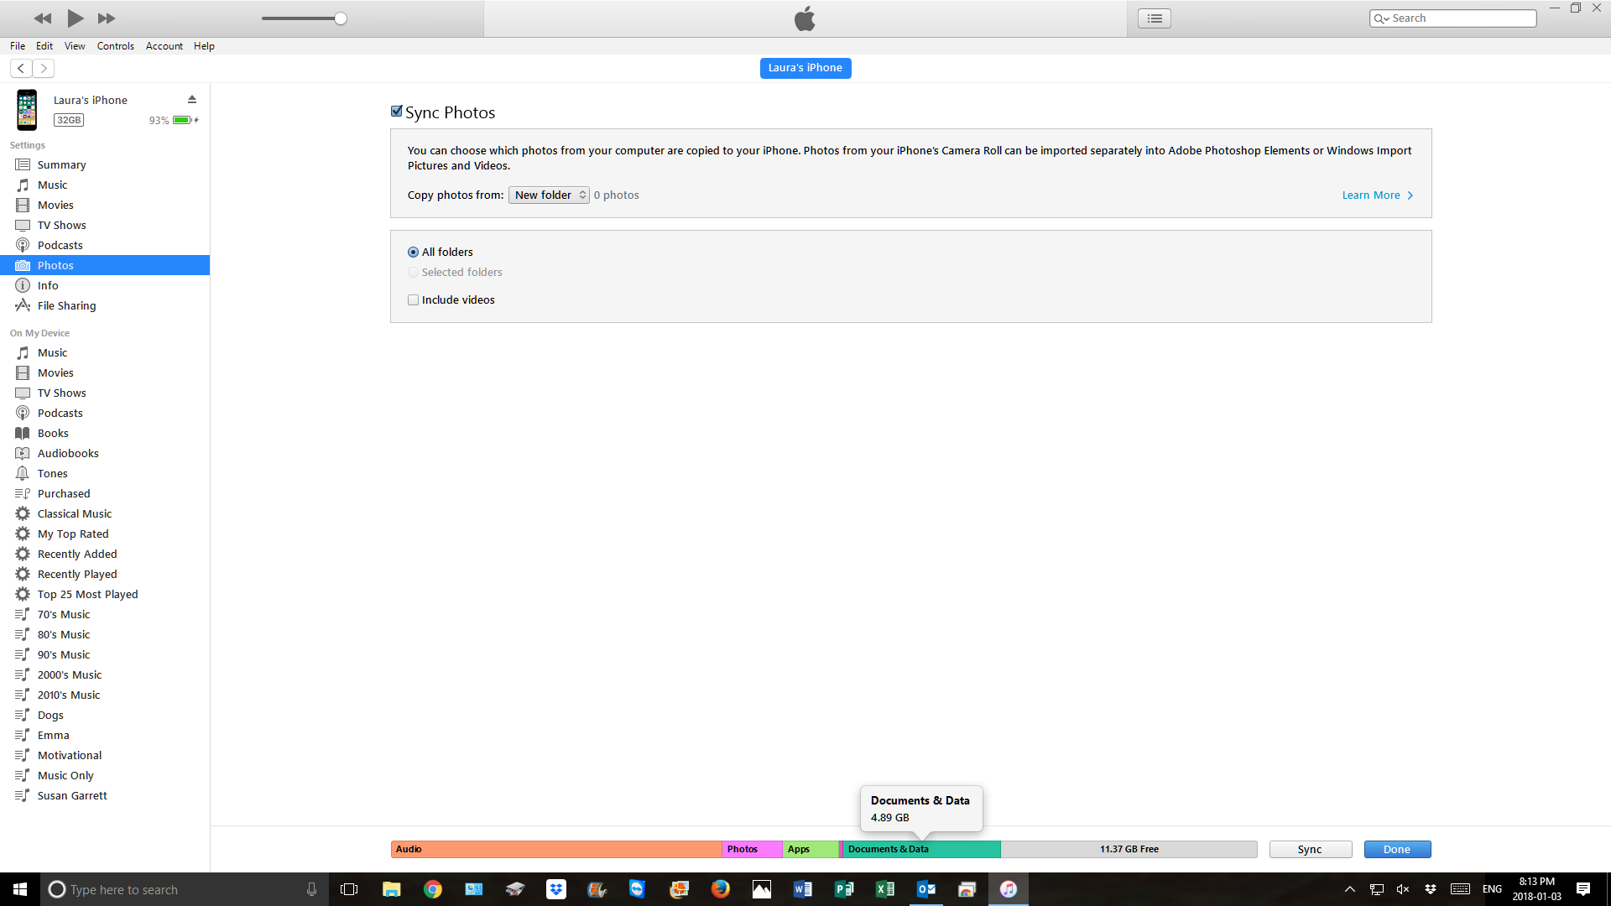Select the All folders radio button
Screen dimensions: 1611x906
coord(414,252)
